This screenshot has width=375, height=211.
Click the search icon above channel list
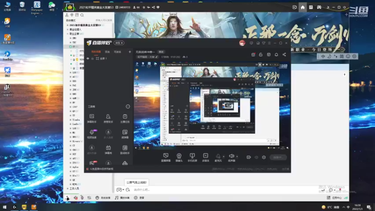[82, 15]
